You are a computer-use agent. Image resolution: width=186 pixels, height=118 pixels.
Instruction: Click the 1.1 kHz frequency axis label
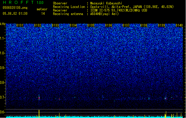pos(2,38)
